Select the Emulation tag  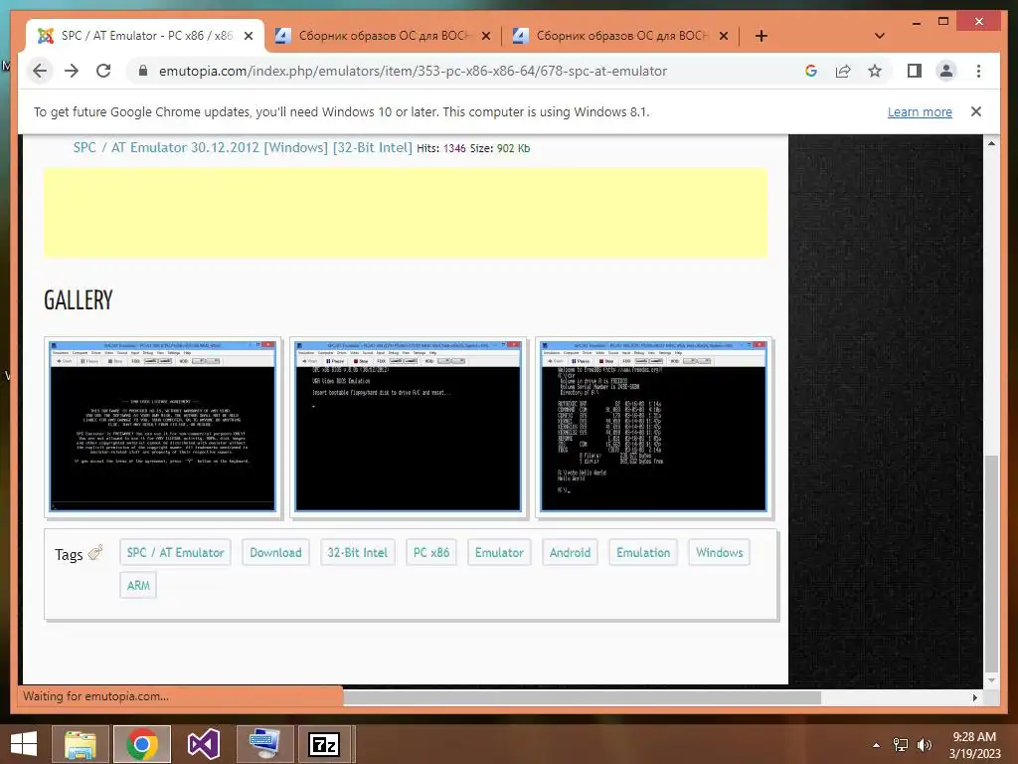[643, 552]
